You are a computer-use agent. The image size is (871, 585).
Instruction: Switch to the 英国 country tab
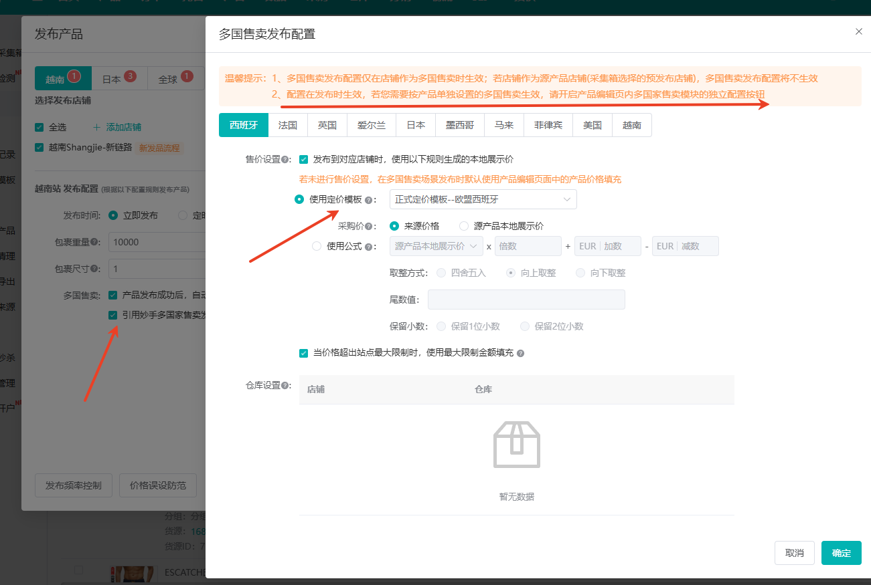[x=327, y=125]
